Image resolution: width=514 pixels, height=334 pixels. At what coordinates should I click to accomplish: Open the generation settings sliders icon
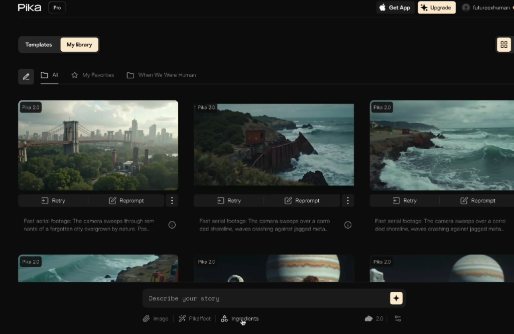coord(398,318)
